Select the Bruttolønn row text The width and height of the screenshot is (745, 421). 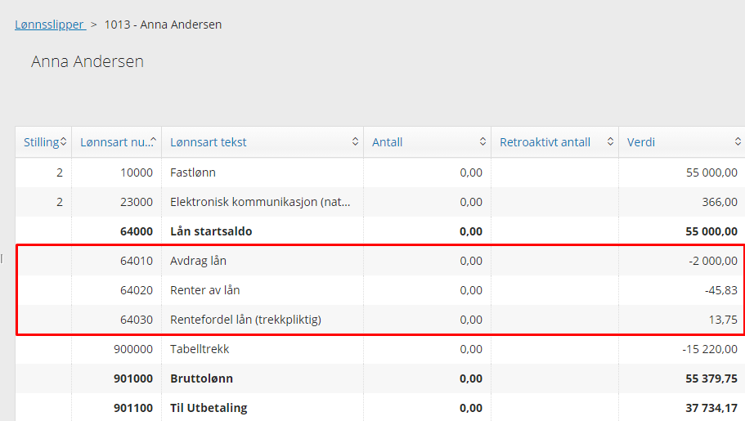(x=201, y=378)
